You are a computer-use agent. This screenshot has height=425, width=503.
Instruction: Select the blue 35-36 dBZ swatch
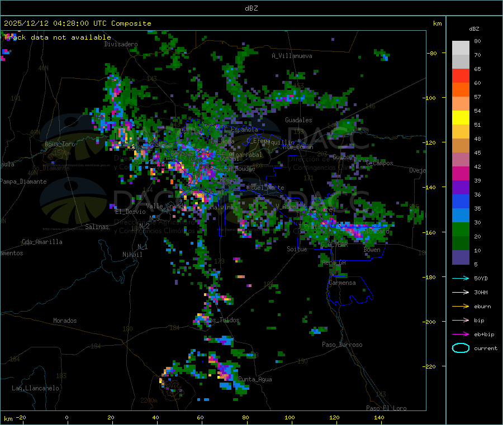[x=461, y=201]
